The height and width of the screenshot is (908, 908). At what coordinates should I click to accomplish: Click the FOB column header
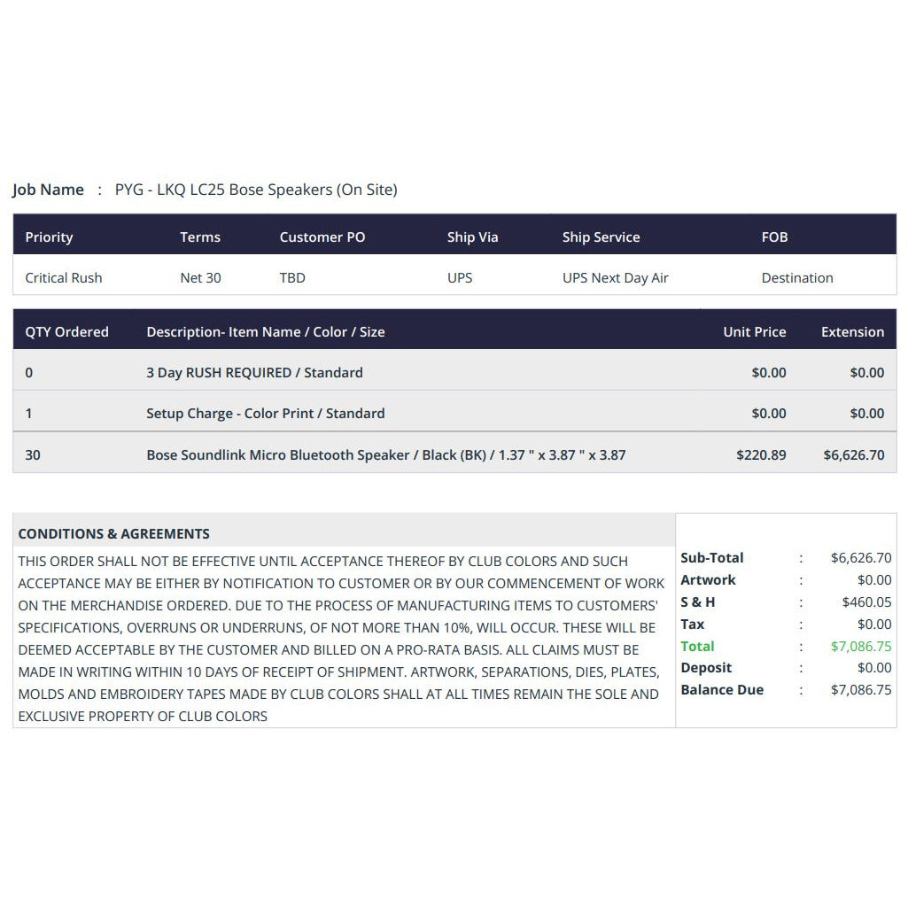point(774,237)
